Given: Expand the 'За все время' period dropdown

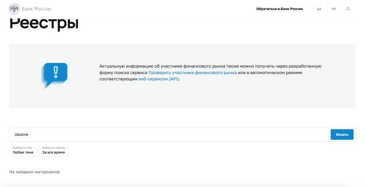Looking at the screenshot, I should (53, 153).
